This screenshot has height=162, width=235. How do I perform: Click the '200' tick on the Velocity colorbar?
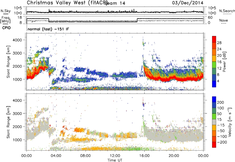(x=221, y=102)
